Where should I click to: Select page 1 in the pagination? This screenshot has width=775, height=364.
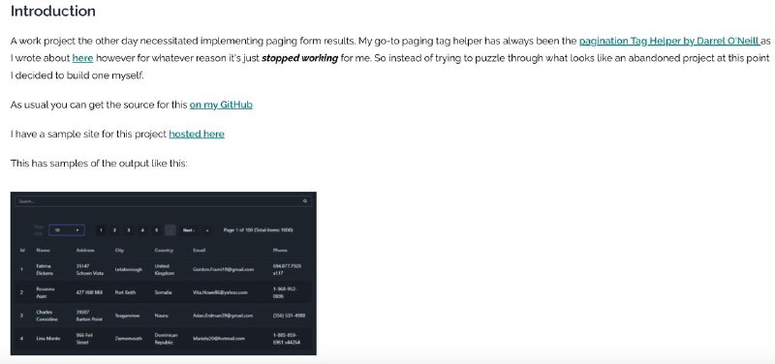(x=101, y=230)
